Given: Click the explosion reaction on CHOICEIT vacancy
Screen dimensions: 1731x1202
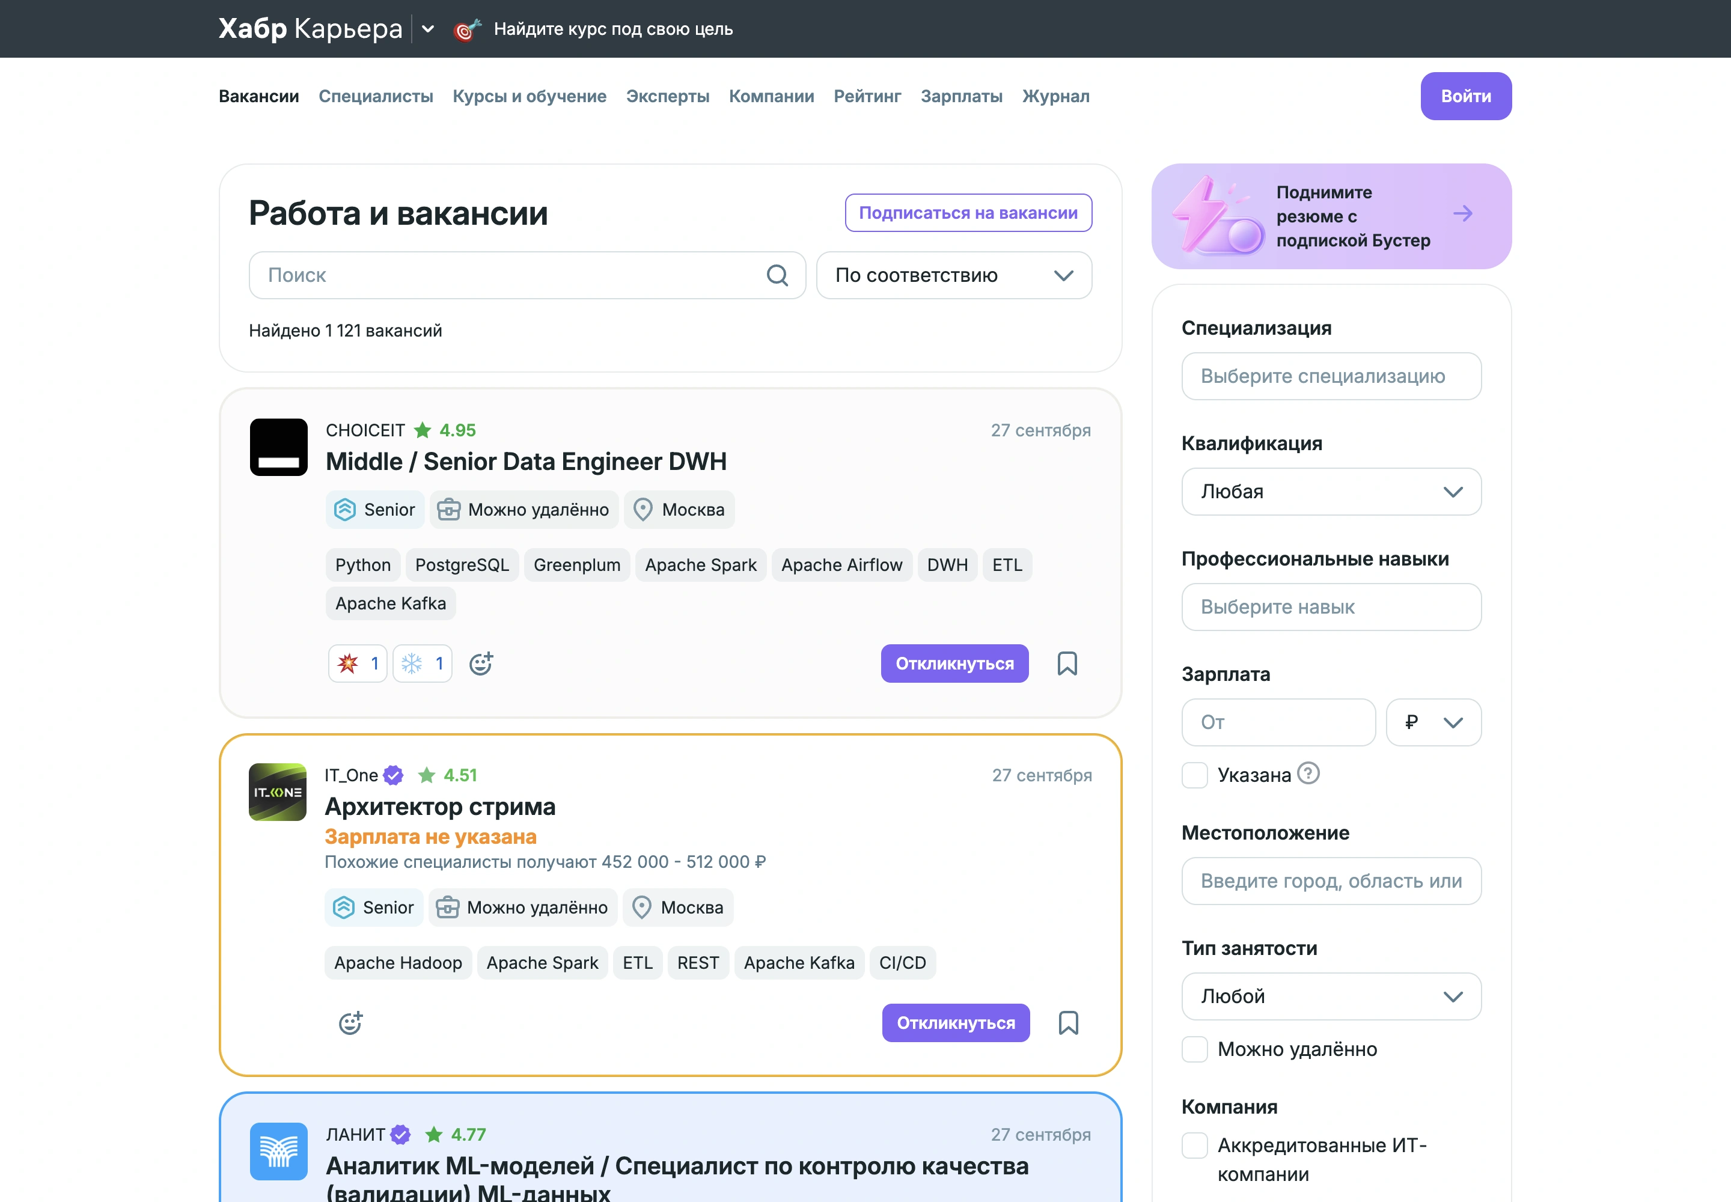Looking at the screenshot, I should (x=358, y=664).
